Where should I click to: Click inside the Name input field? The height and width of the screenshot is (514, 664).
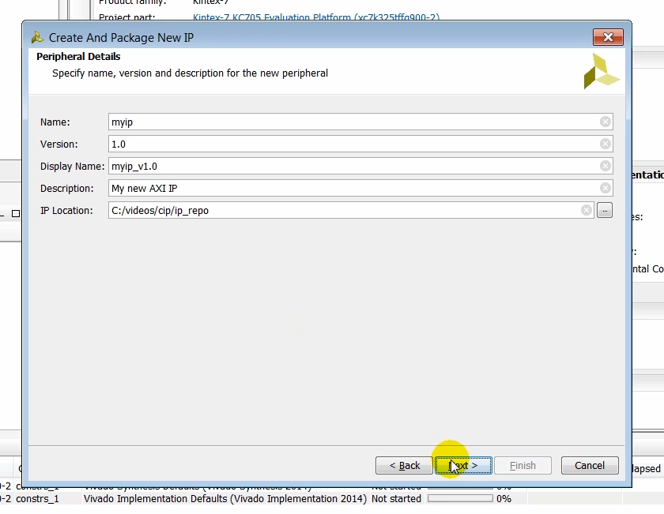(x=316, y=122)
